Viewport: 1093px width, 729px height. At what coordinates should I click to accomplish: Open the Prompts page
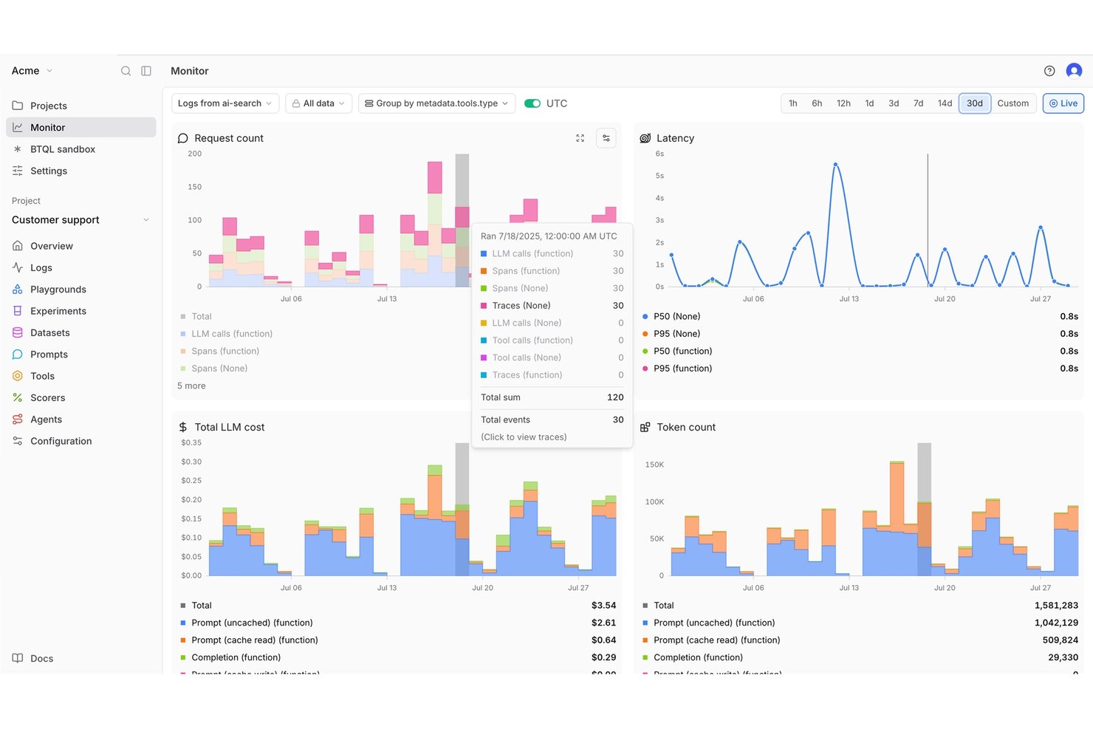click(81, 355)
